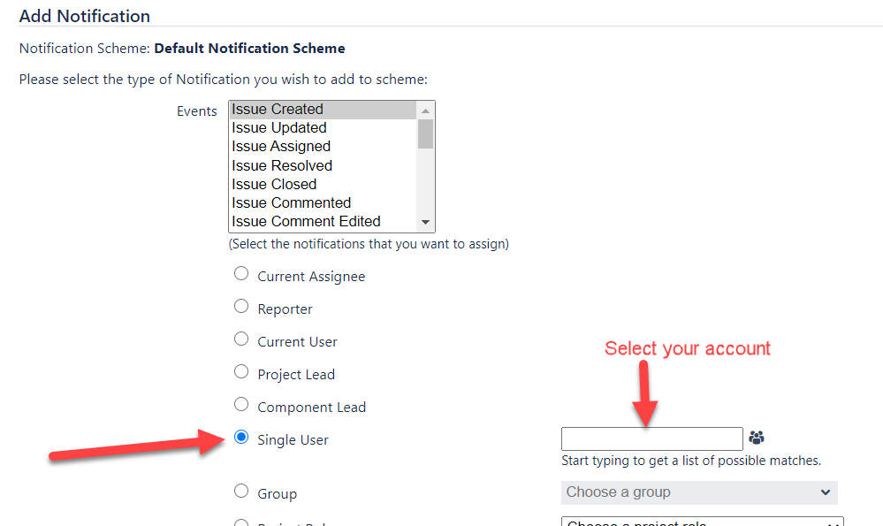The height and width of the screenshot is (526, 883).
Task: Select the Current Assignee radio button
Action: pos(241,273)
